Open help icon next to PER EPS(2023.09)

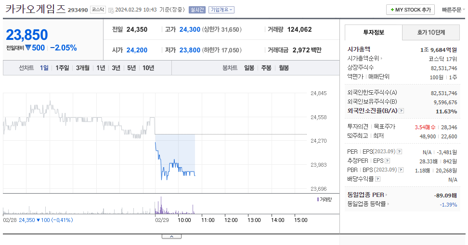400,152
